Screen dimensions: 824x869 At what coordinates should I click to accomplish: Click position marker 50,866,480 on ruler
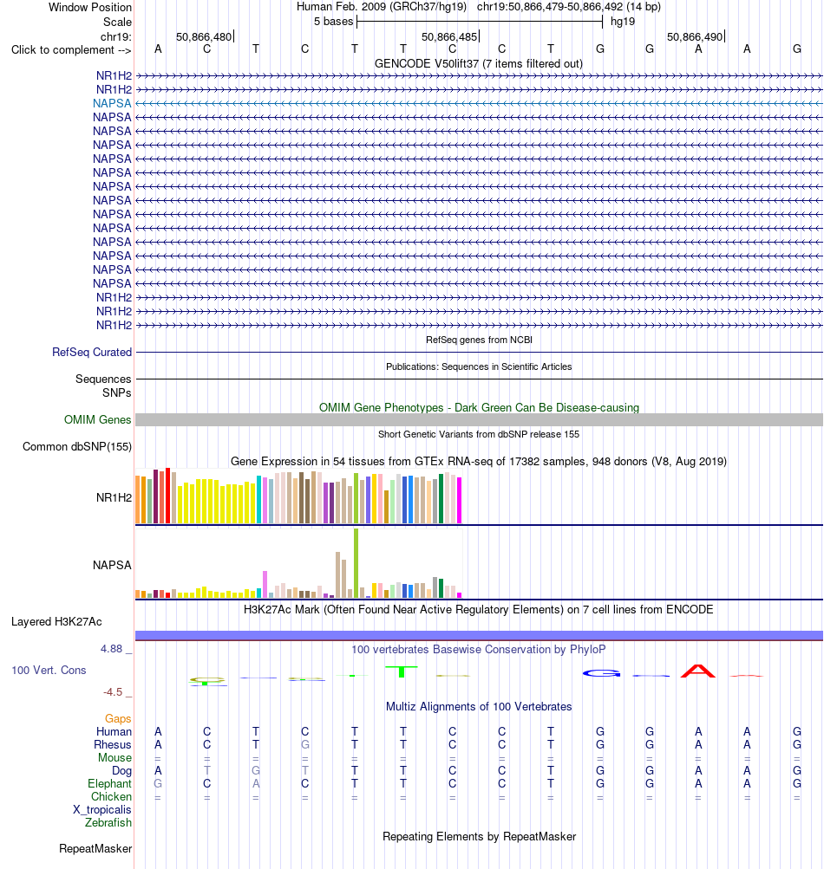click(204, 37)
